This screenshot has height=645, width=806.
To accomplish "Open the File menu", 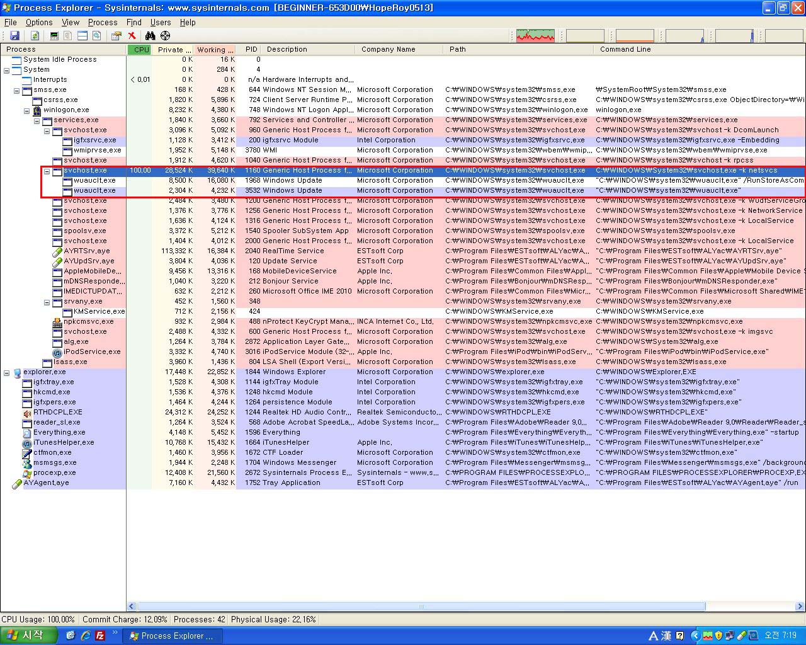I will (11, 22).
